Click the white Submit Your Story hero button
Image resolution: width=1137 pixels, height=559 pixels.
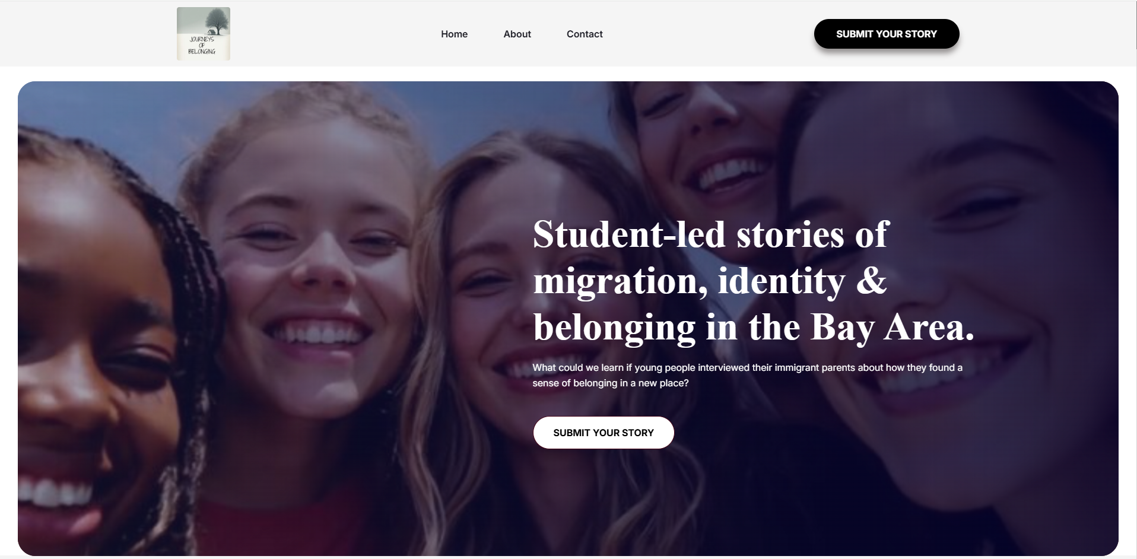click(604, 433)
